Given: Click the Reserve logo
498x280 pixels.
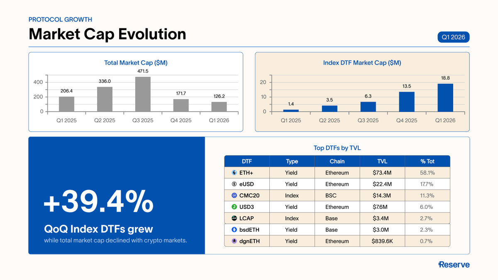Looking at the screenshot, I should 454,265.
